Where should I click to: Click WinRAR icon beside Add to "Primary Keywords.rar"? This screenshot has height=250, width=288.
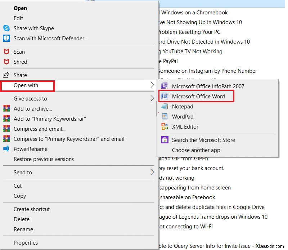[x=6, y=119]
